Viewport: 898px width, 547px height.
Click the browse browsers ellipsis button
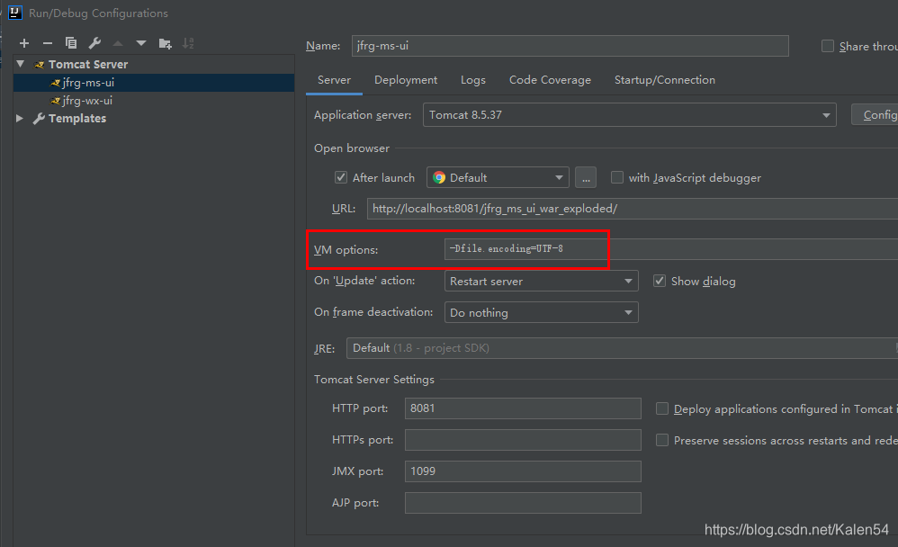[x=585, y=177]
